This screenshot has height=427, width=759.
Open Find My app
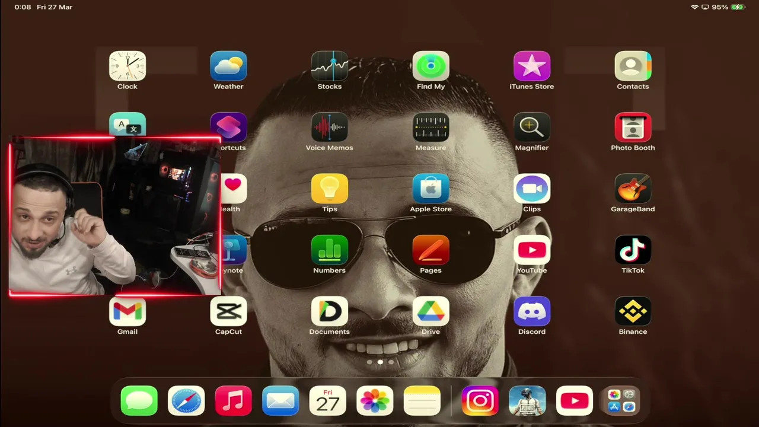(430, 66)
